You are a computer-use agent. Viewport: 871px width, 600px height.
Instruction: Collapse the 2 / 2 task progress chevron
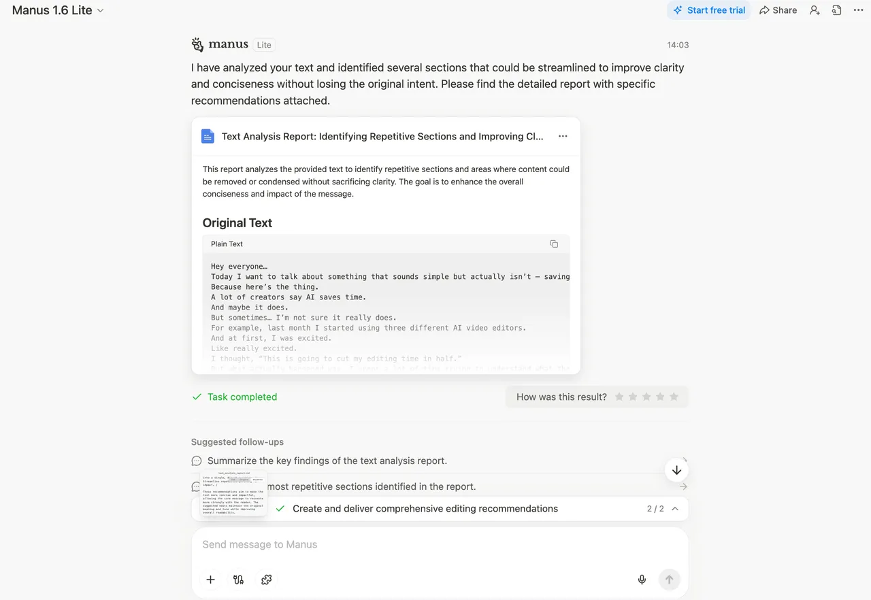point(675,509)
